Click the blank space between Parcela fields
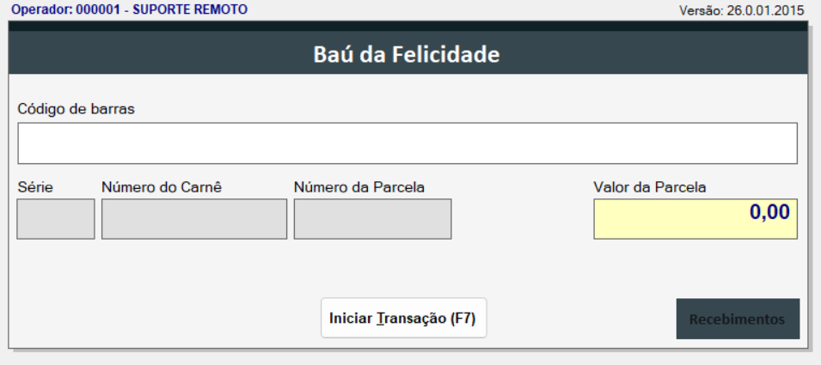Viewport: 821px width, 365px height. click(x=522, y=219)
